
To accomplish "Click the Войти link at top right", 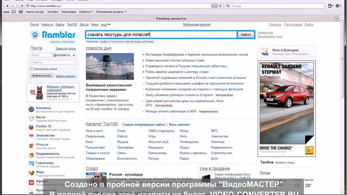I will (x=309, y=24).
